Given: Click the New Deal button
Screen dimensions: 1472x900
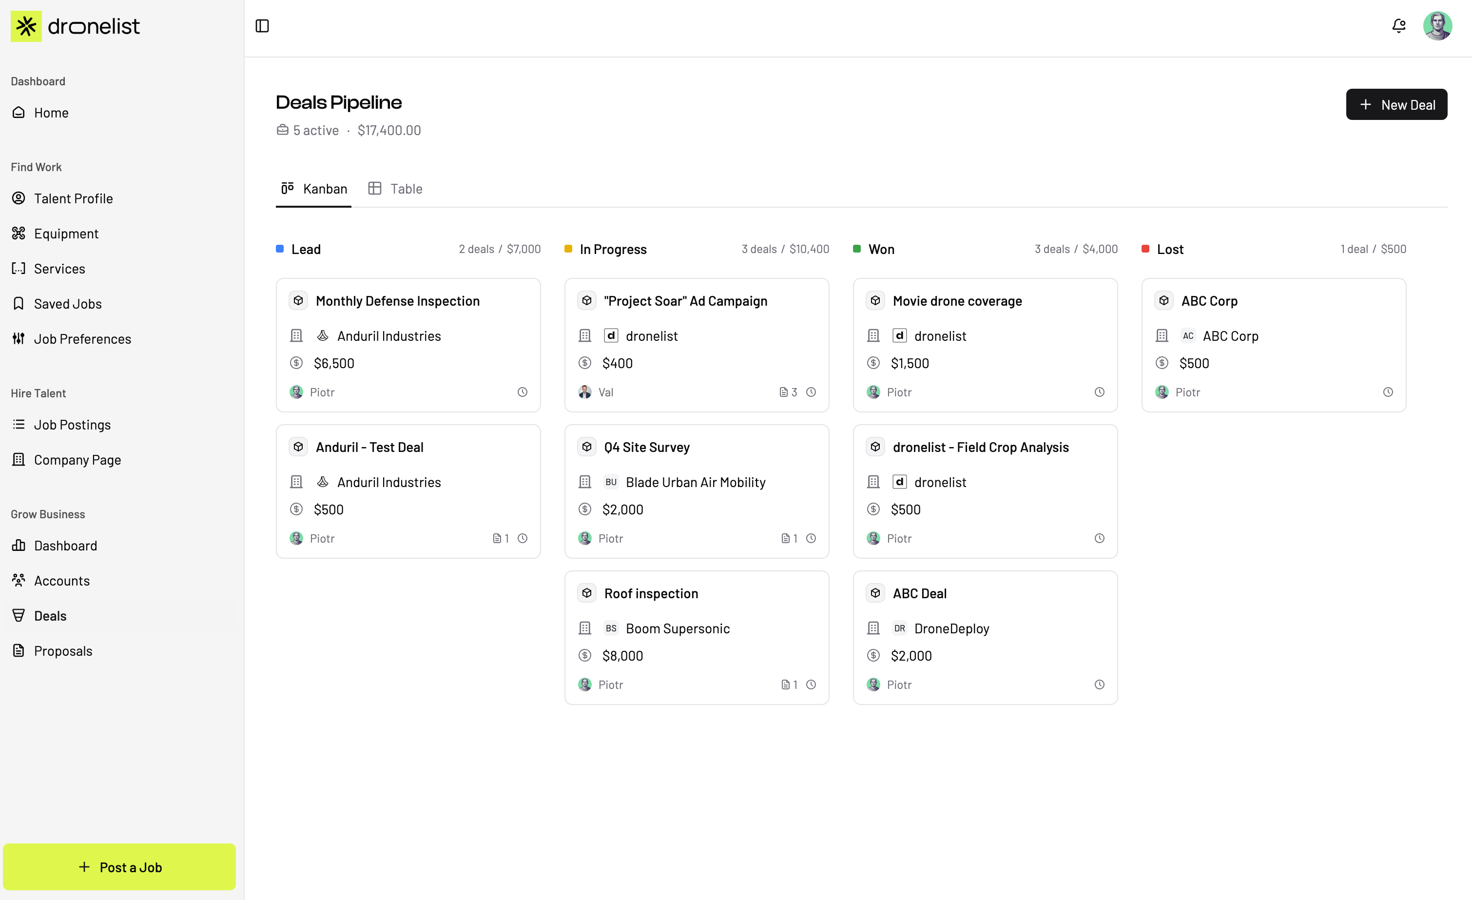Looking at the screenshot, I should 1396,105.
